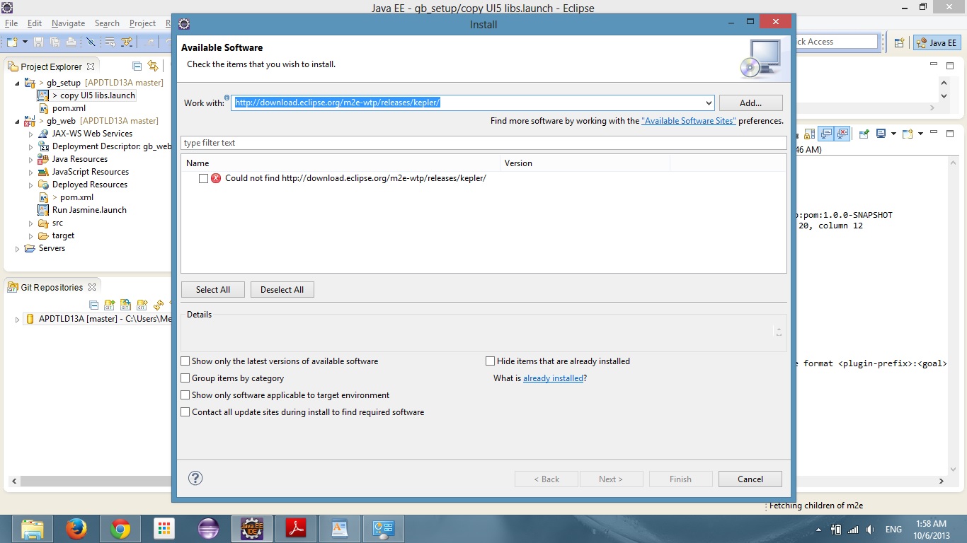Check Contact all update sites during install
Viewport: 967px width, 543px height.
point(185,412)
